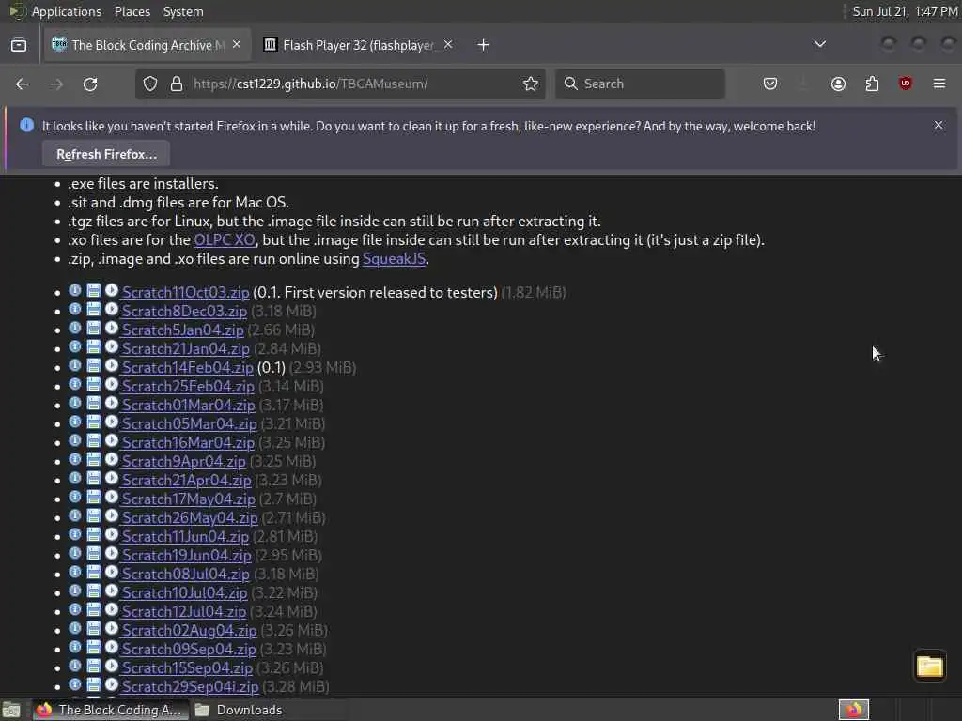
Task: Click the Refresh Firefox… button
Action: coord(106,154)
